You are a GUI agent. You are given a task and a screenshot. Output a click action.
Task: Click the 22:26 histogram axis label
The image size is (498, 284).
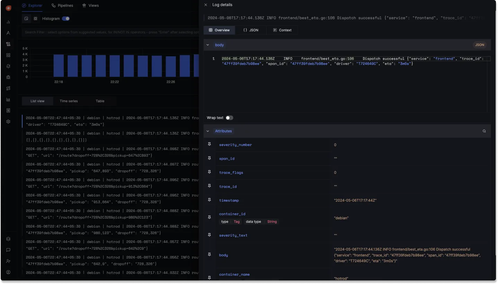pos(171,82)
